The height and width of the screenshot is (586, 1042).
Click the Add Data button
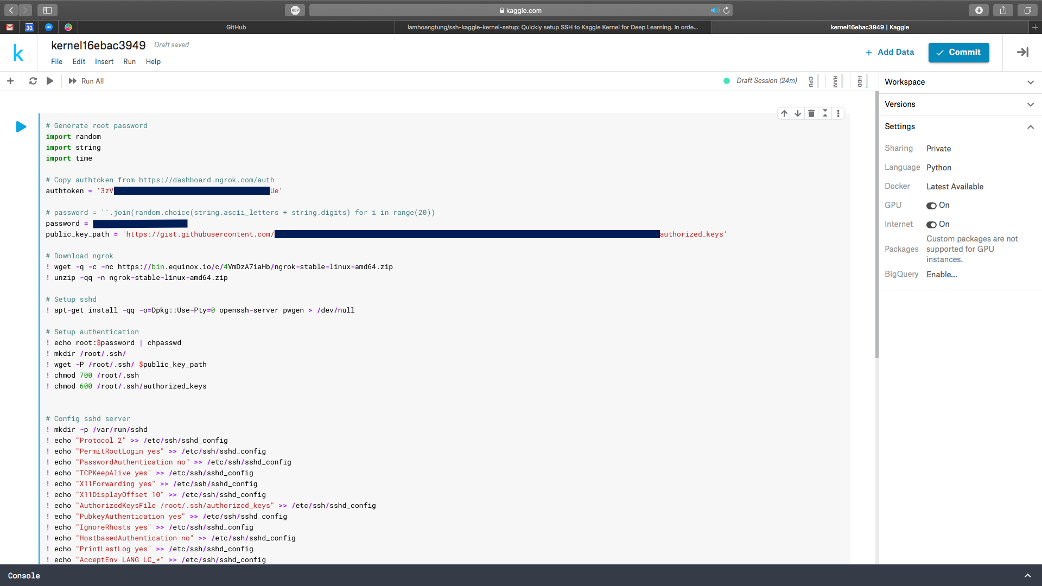click(889, 52)
